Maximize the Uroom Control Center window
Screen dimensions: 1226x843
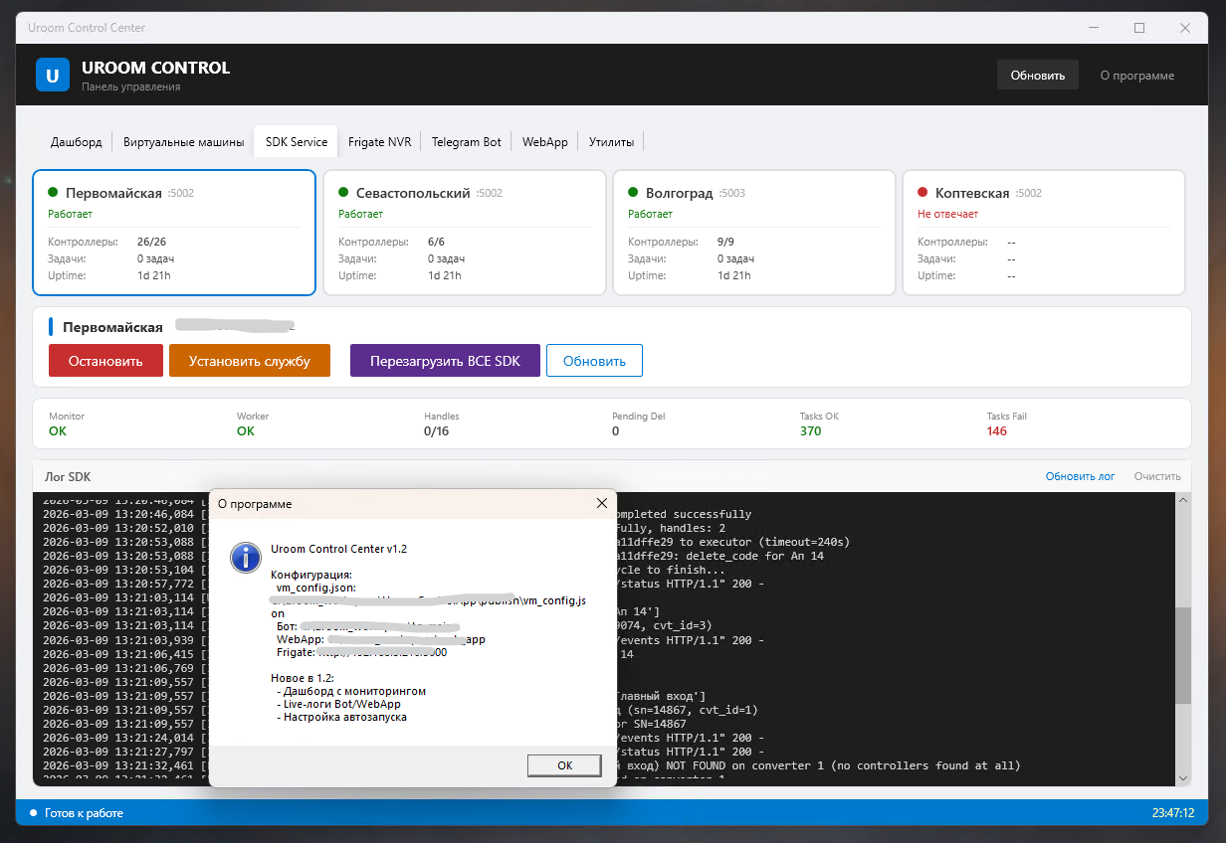[1139, 28]
